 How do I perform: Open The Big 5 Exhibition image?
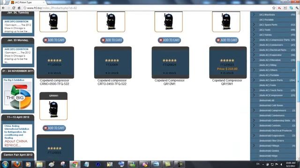click(18, 95)
